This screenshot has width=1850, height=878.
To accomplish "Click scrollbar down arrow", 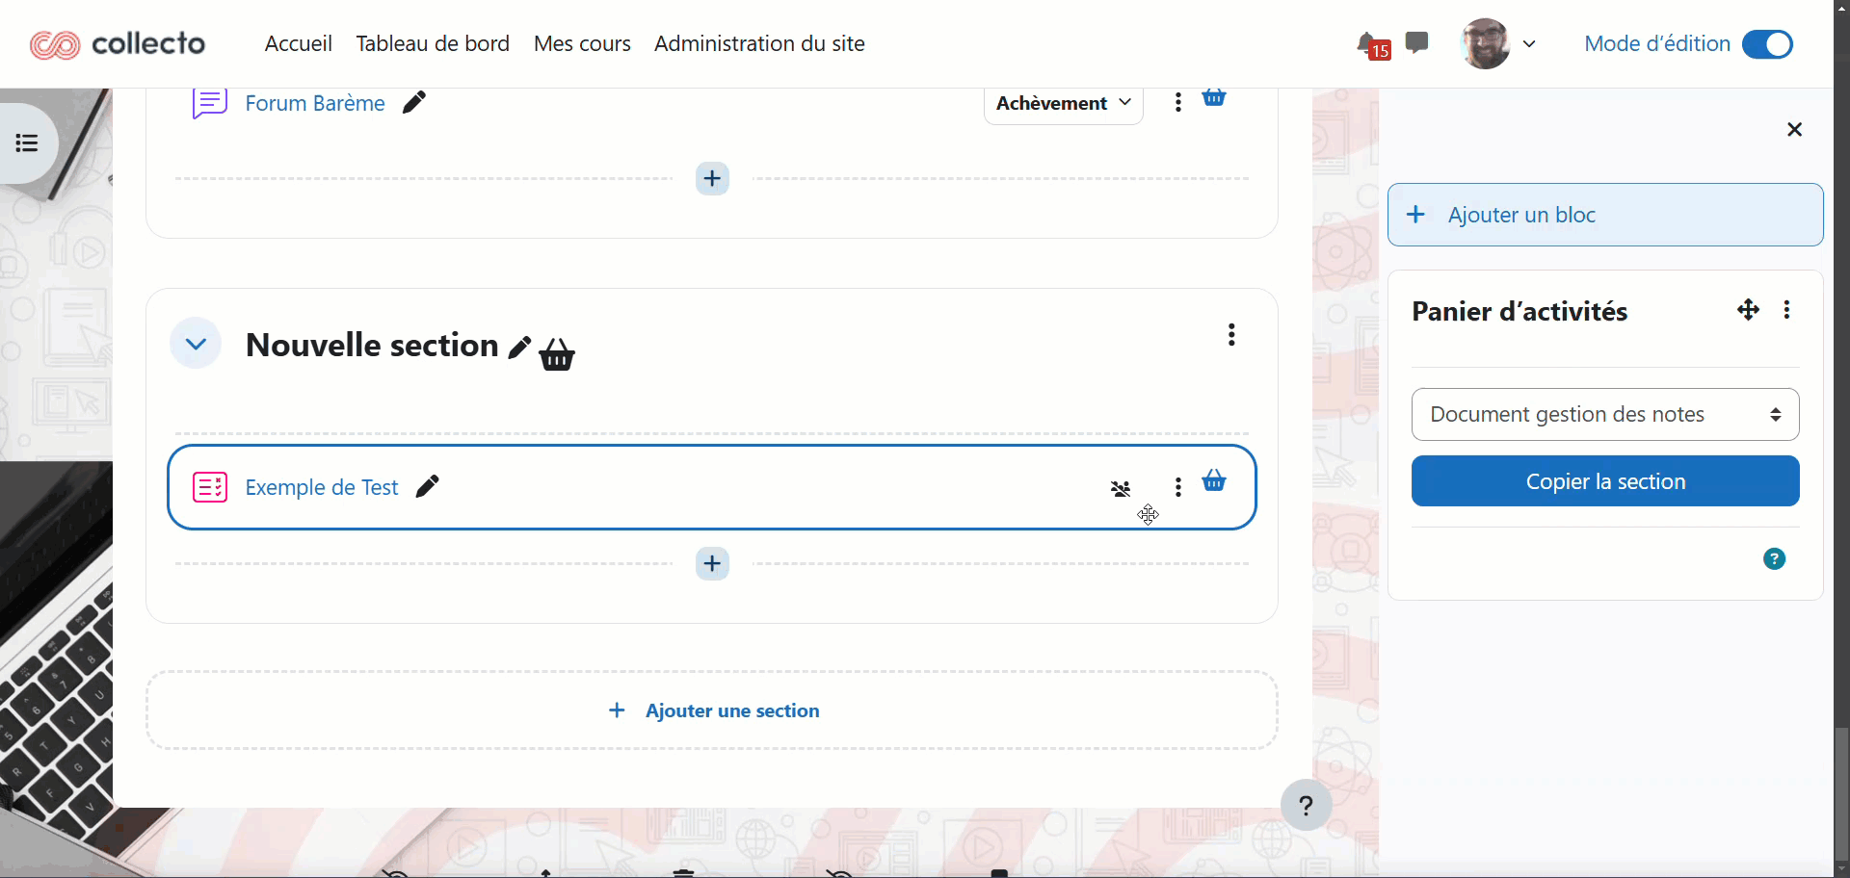I will click(x=1841, y=868).
